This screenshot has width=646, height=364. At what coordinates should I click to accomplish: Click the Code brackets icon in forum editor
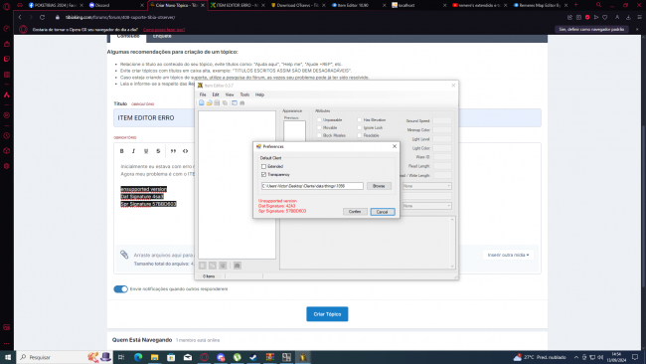point(186,151)
